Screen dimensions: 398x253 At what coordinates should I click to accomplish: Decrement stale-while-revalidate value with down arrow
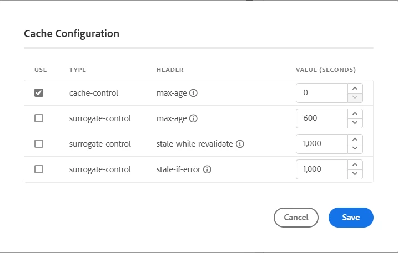pos(355,149)
